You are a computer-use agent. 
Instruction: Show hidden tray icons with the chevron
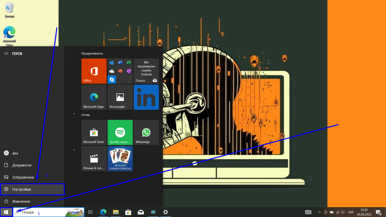pyautogui.click(x=319, y=212)
